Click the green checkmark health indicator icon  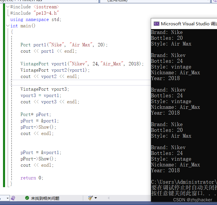(x=27, y=198)
